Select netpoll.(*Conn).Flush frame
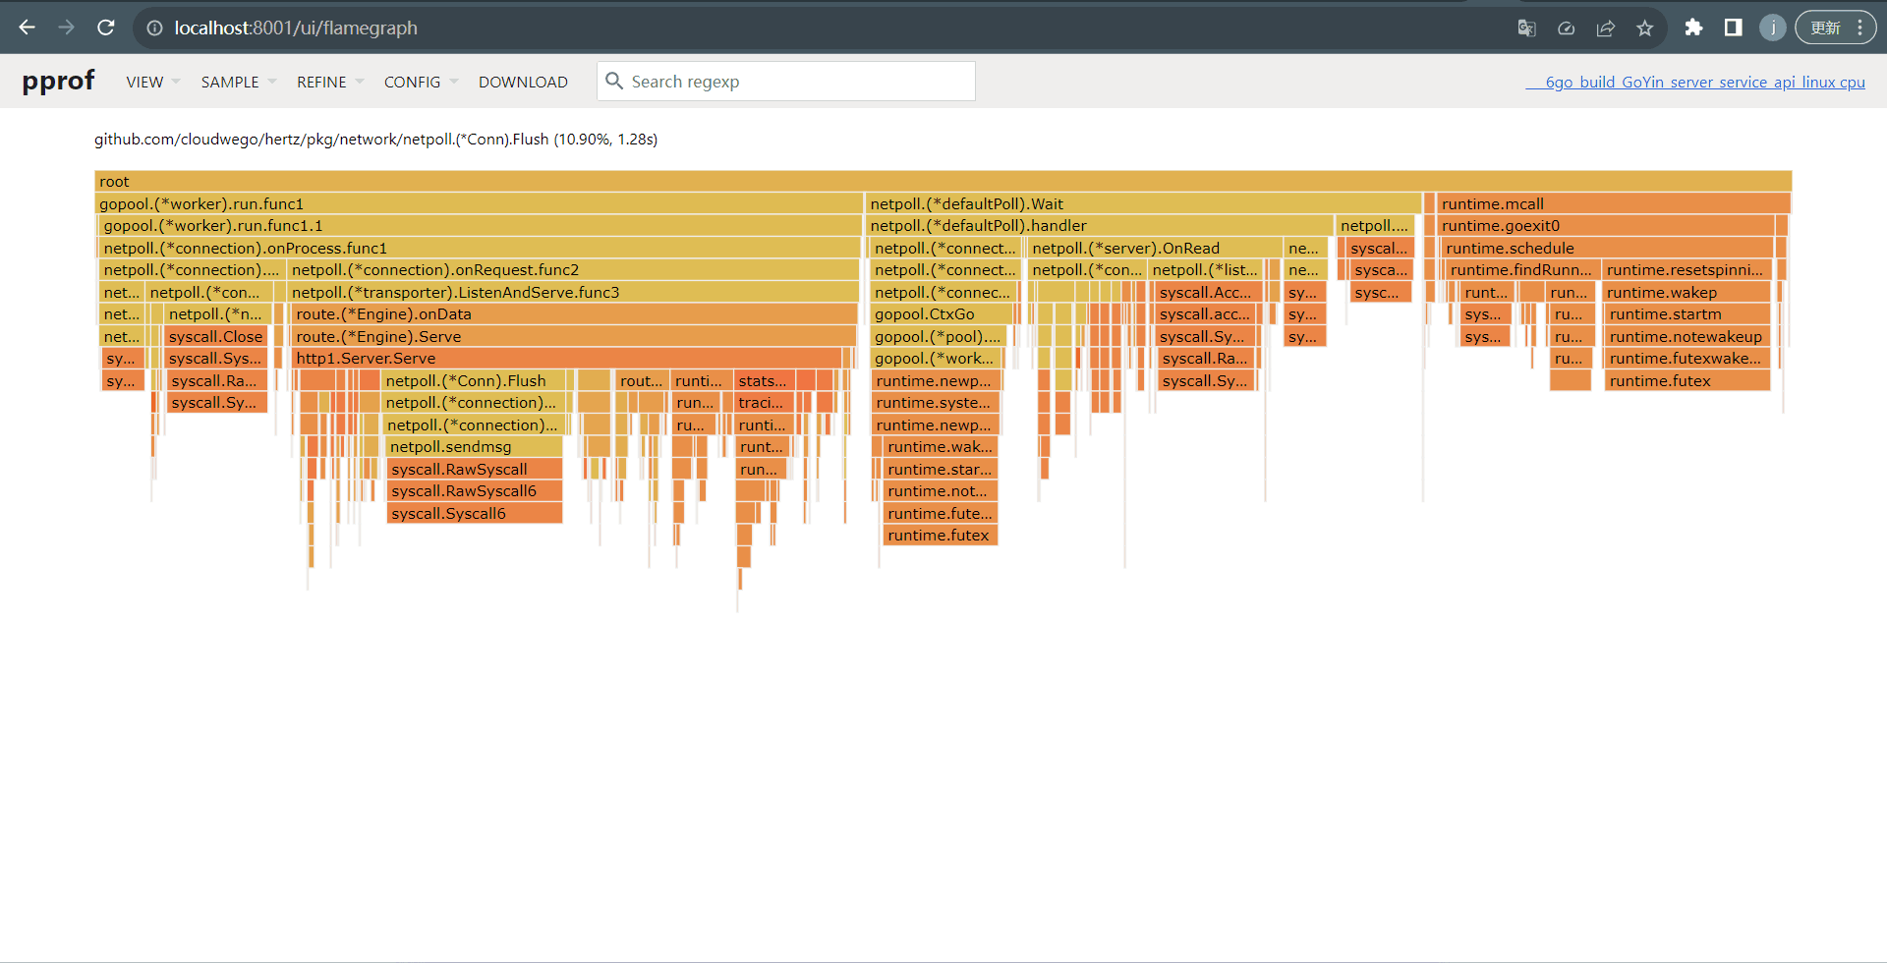Image resolution: width=1887 pixels, height=963 pixels. [x=473, y=380]
